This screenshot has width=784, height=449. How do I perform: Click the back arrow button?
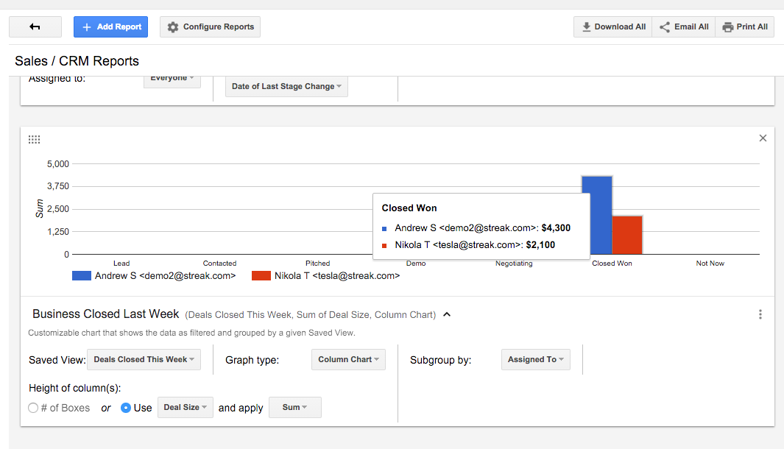[35, 27]
